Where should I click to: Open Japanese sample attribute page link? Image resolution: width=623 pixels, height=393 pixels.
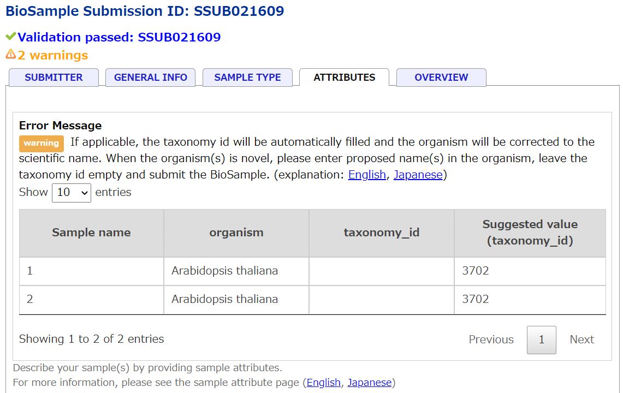[x=370, y=382]
